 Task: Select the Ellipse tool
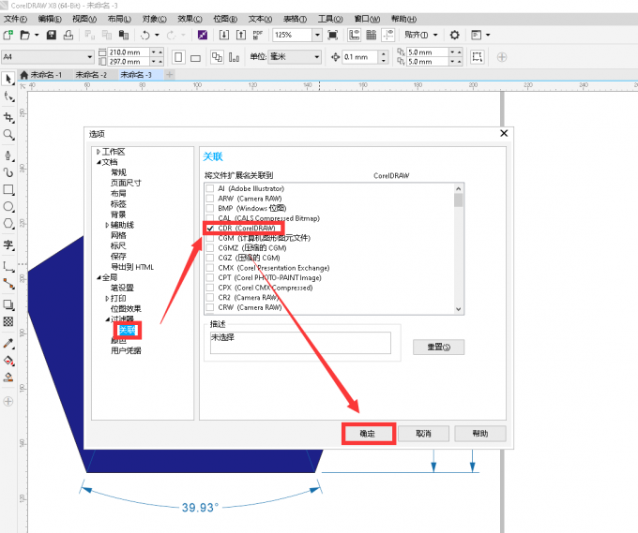(x=8, y=206)
